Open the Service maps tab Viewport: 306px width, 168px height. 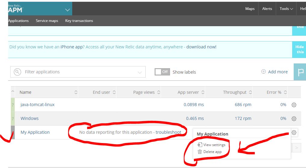coord(47,21)
